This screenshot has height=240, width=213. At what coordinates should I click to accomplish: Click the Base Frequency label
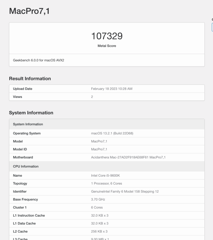tap(25, 199)
